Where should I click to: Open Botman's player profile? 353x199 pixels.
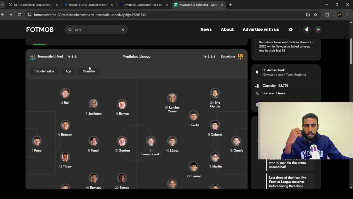coord(65,128)
